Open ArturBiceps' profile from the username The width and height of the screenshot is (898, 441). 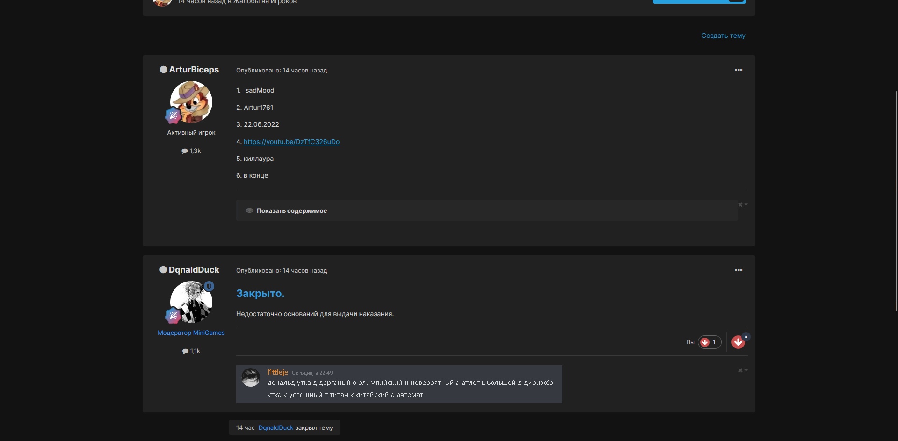click(194, 70)
